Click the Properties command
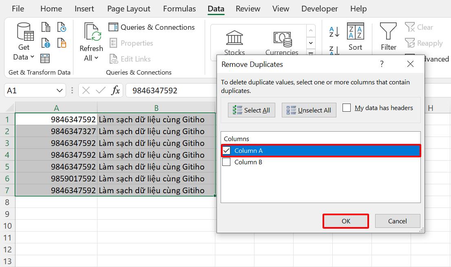The height and width of the screenshot is (267, 451). click(x=131, y=43)
